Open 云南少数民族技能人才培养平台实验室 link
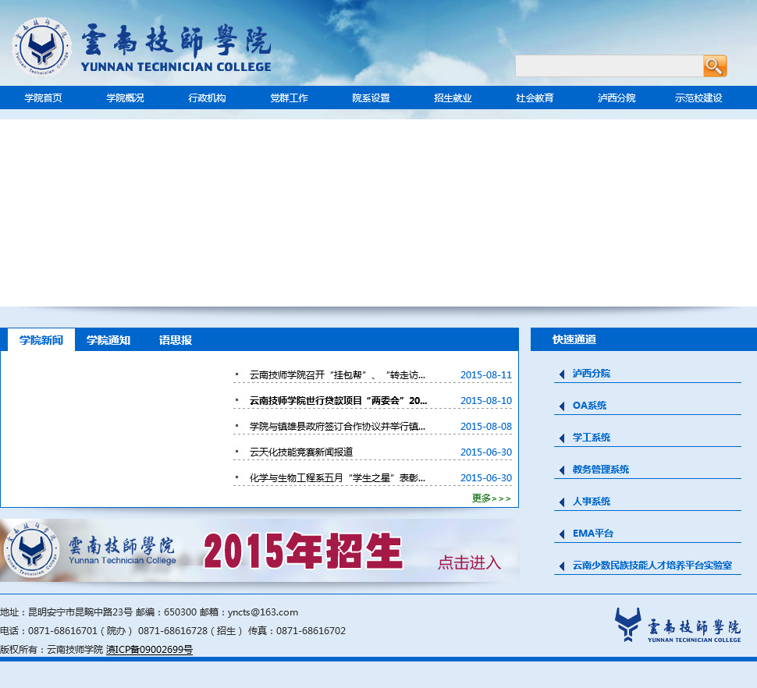This screenshot has width=757, height=688. pos(652,565)
